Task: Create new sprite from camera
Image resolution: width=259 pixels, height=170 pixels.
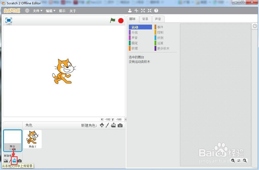Action: coord(120,126)
